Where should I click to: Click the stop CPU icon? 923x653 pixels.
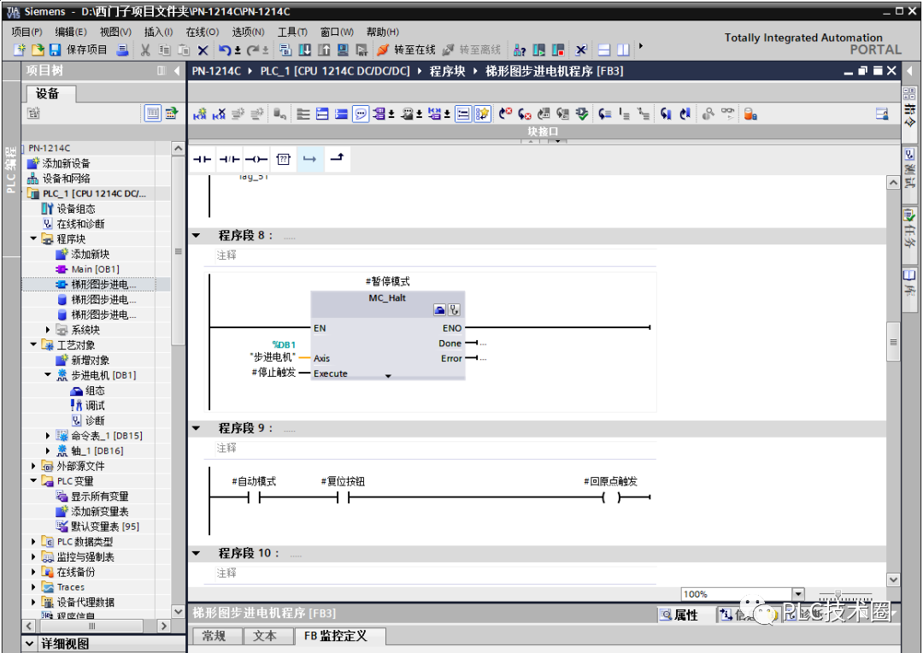point(558,50)
